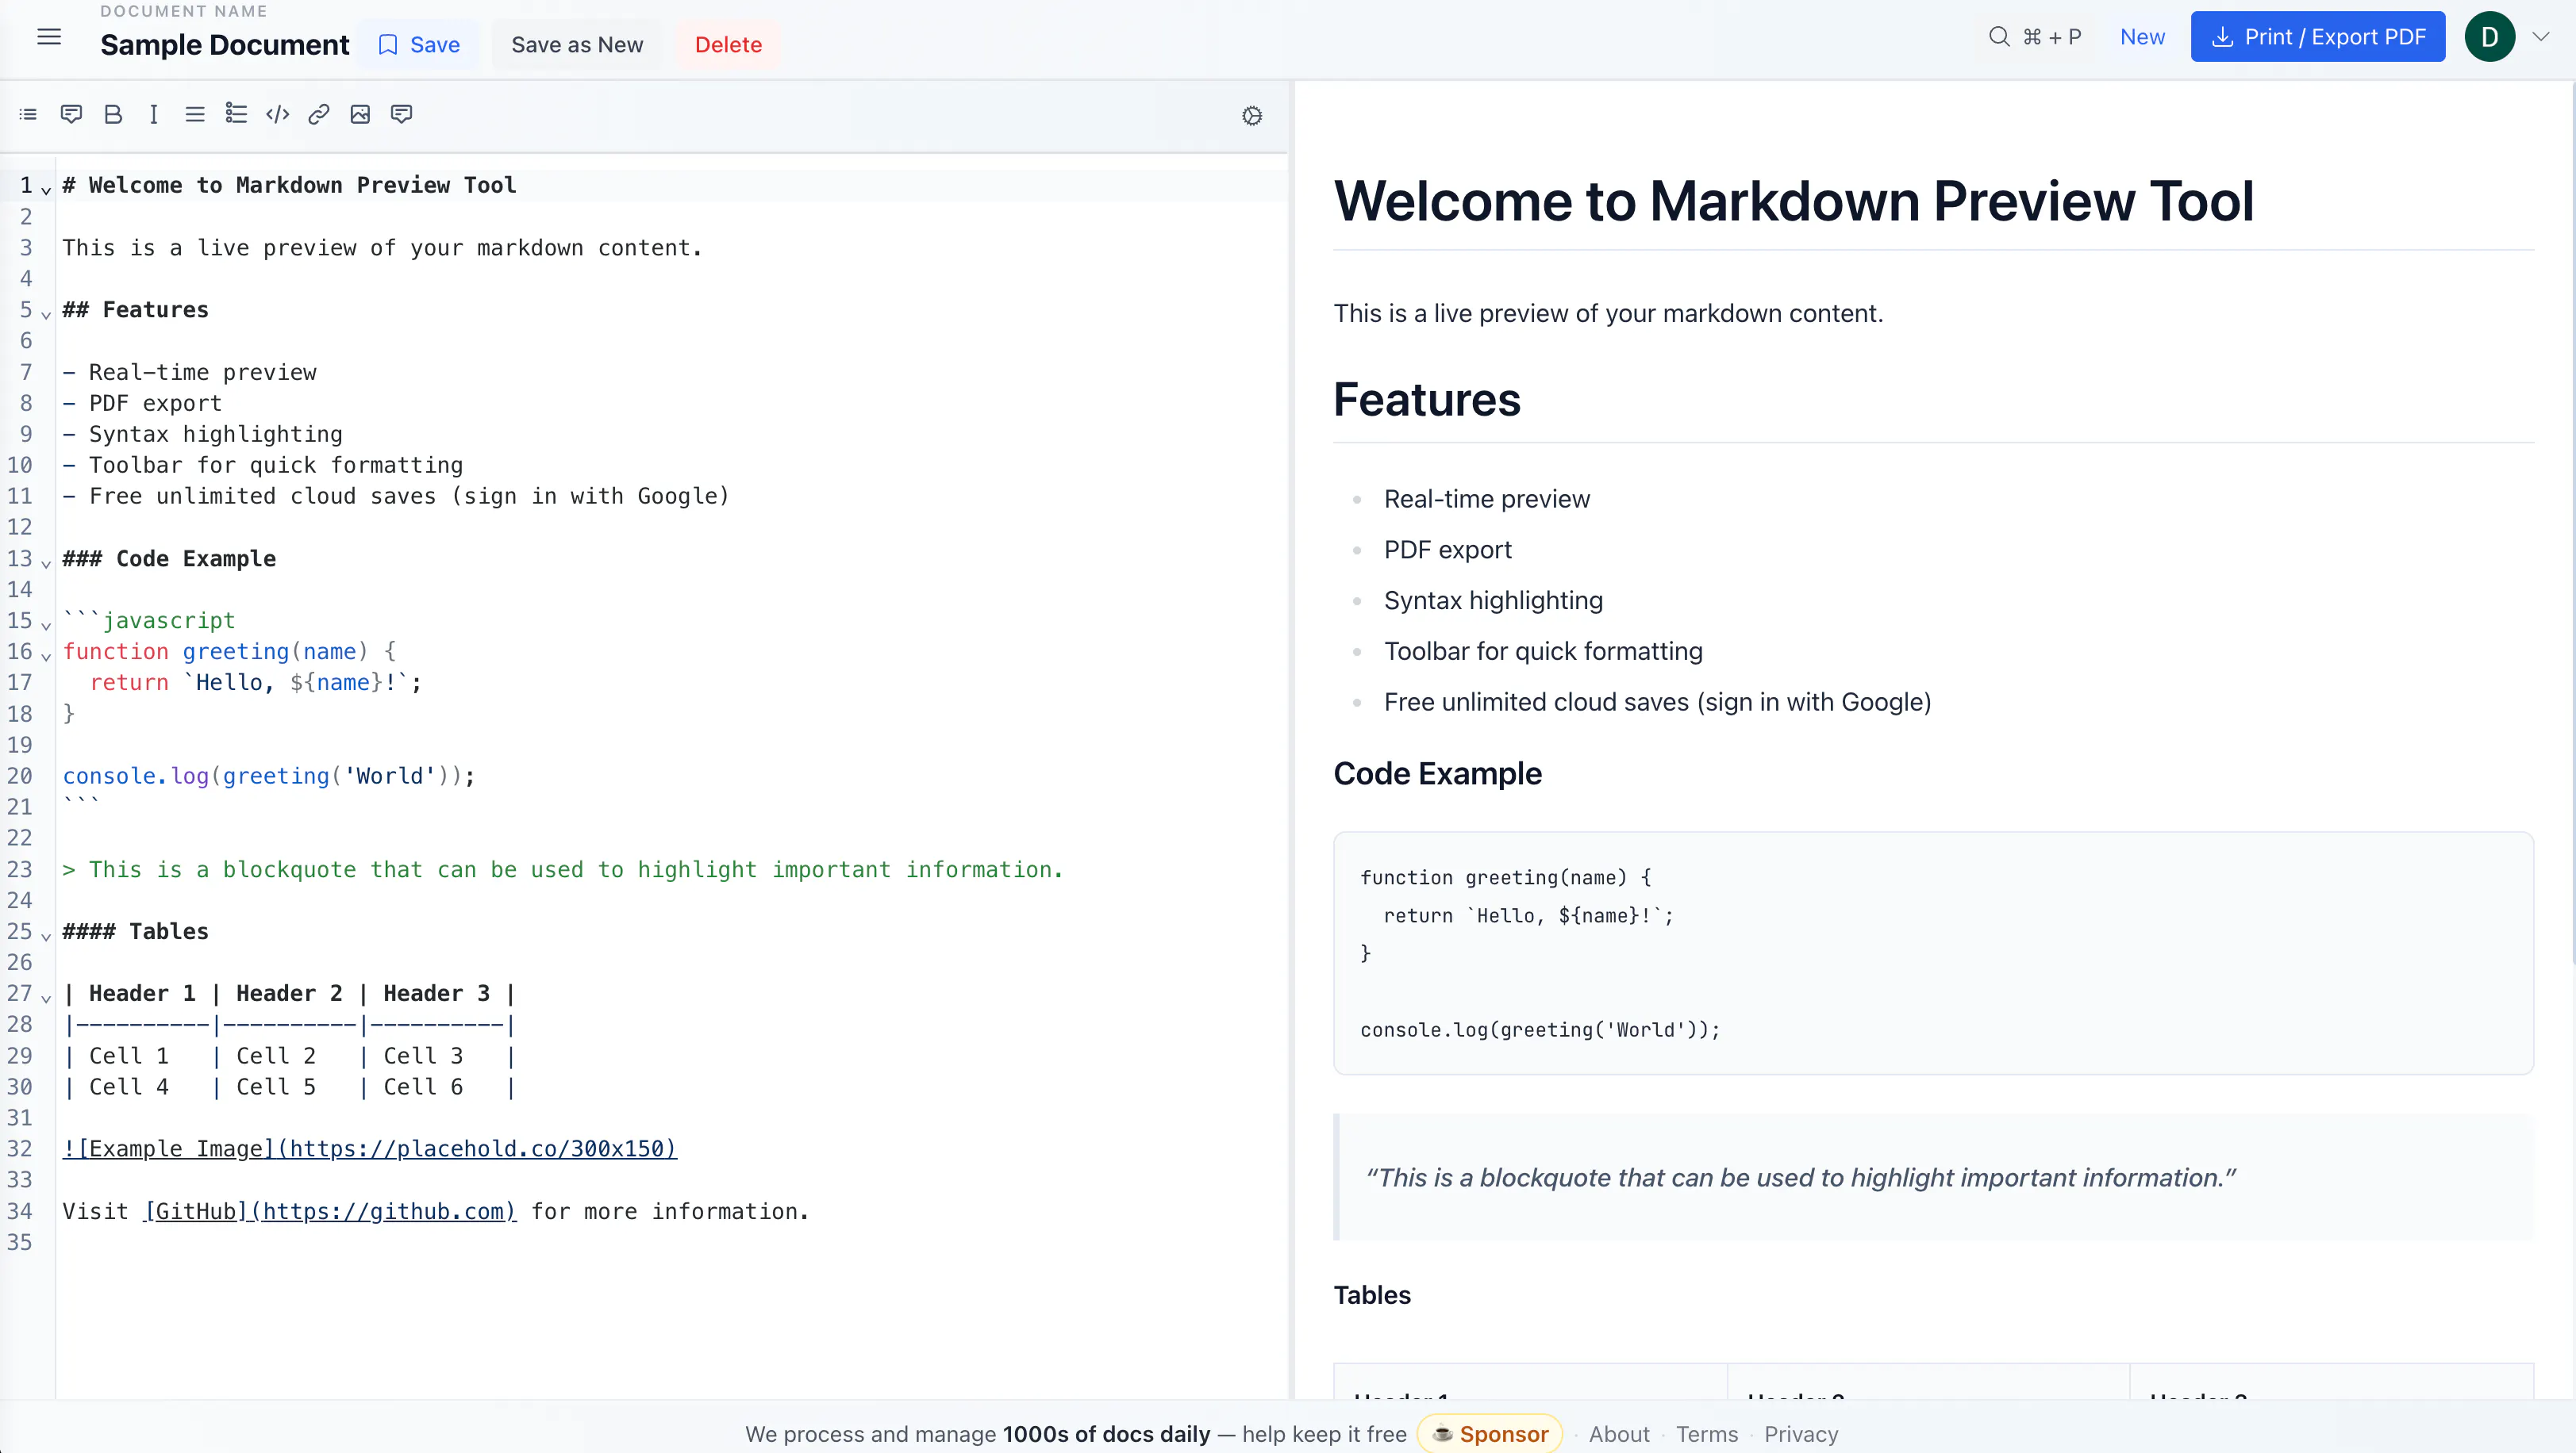The width and height of the screenshot is (2576, 1453).
Task: Click the rendered code block in preview
Action: [x=1933, y=953]
